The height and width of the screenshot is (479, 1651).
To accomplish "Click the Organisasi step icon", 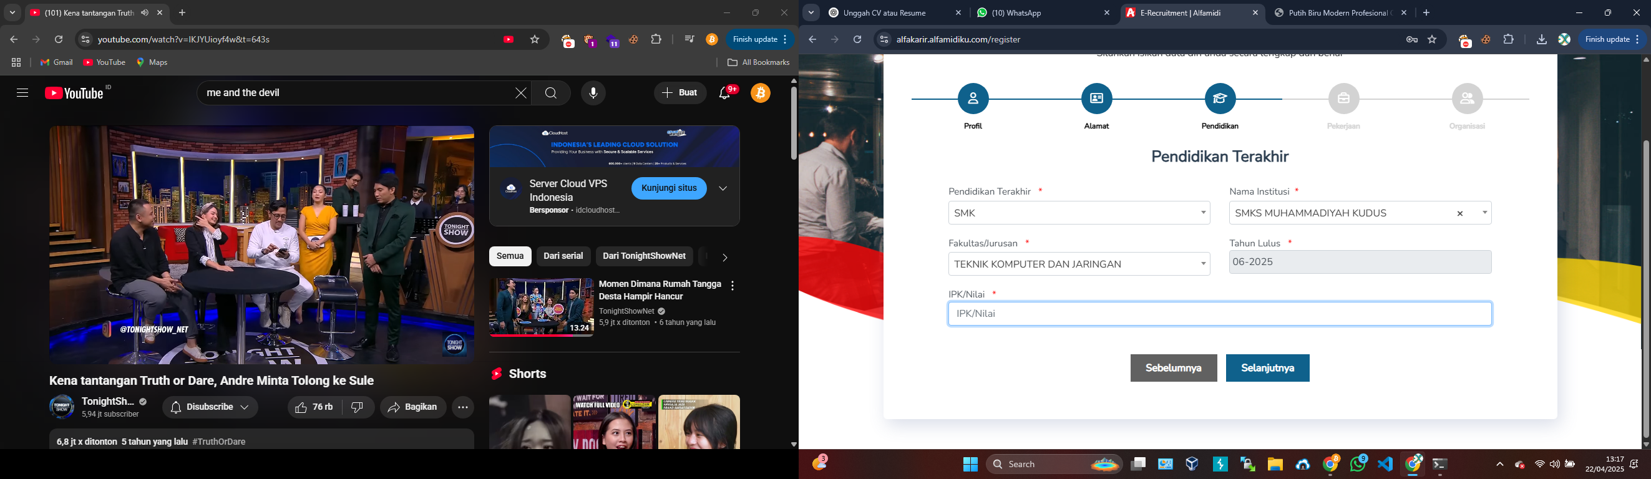I will (x=1467, y=99).
